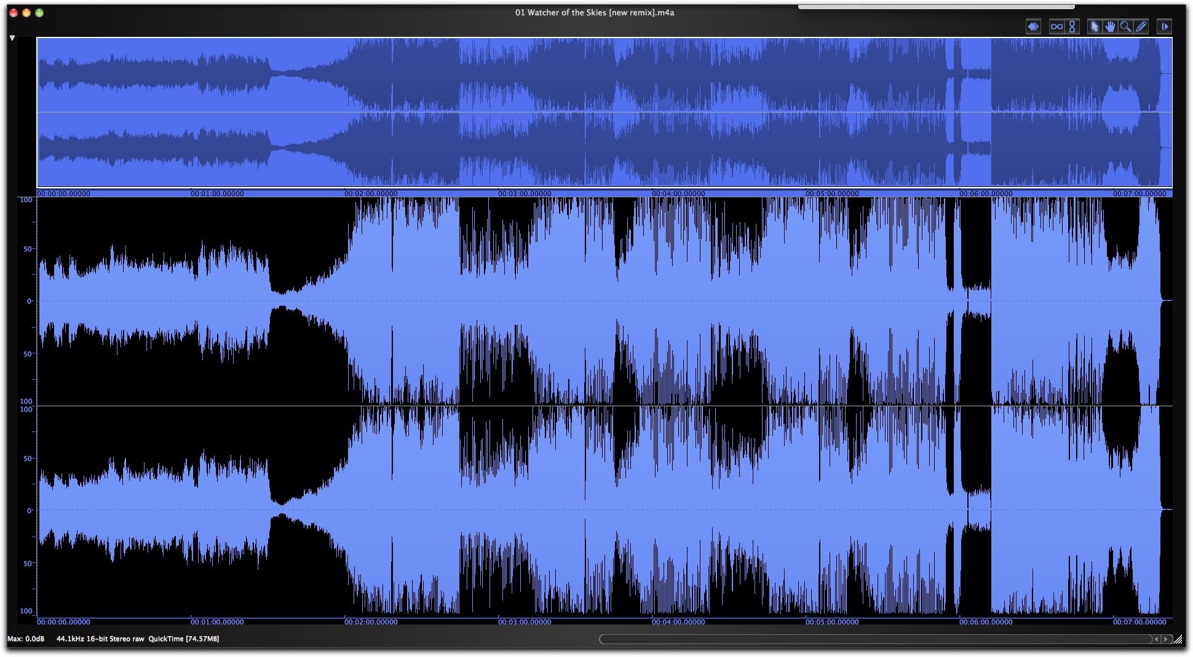Click the 'Max: 0.0dB' status text
This screenshot has height=657, width=1193.
(26, 639)
